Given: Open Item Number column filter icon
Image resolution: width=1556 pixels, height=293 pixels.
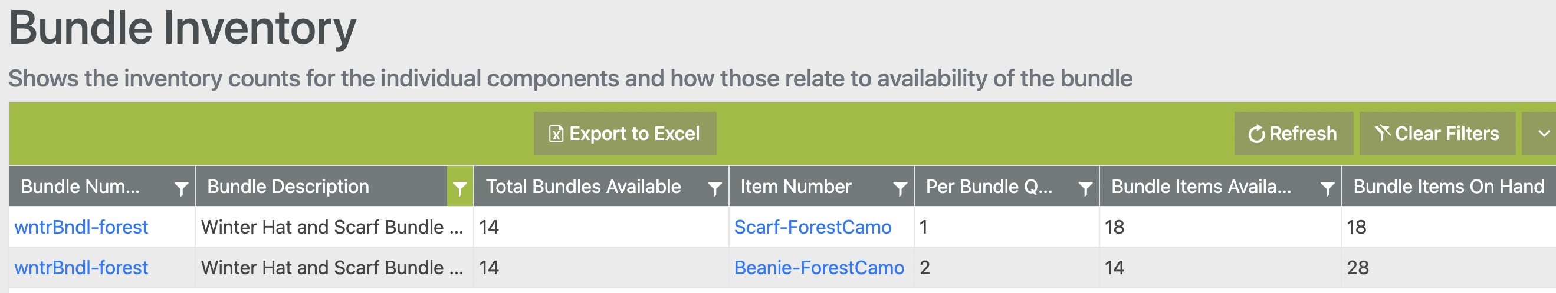Looking at the screenshot, I should click(x=900, y=188).
